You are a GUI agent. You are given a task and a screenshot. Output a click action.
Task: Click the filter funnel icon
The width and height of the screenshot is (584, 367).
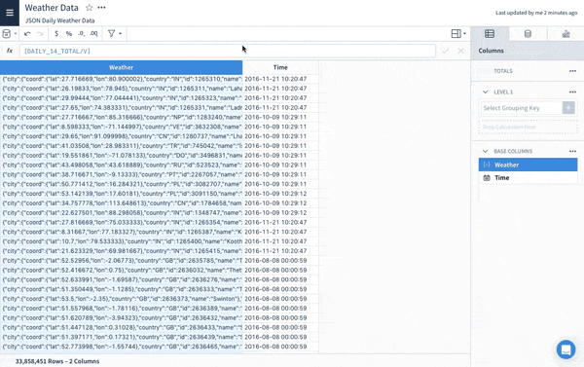coord(111,33)
